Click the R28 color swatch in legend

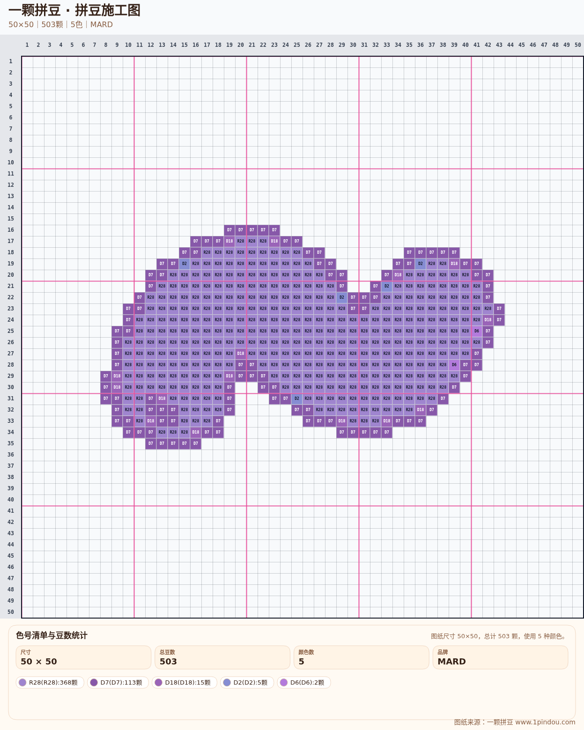click(22, 683)
